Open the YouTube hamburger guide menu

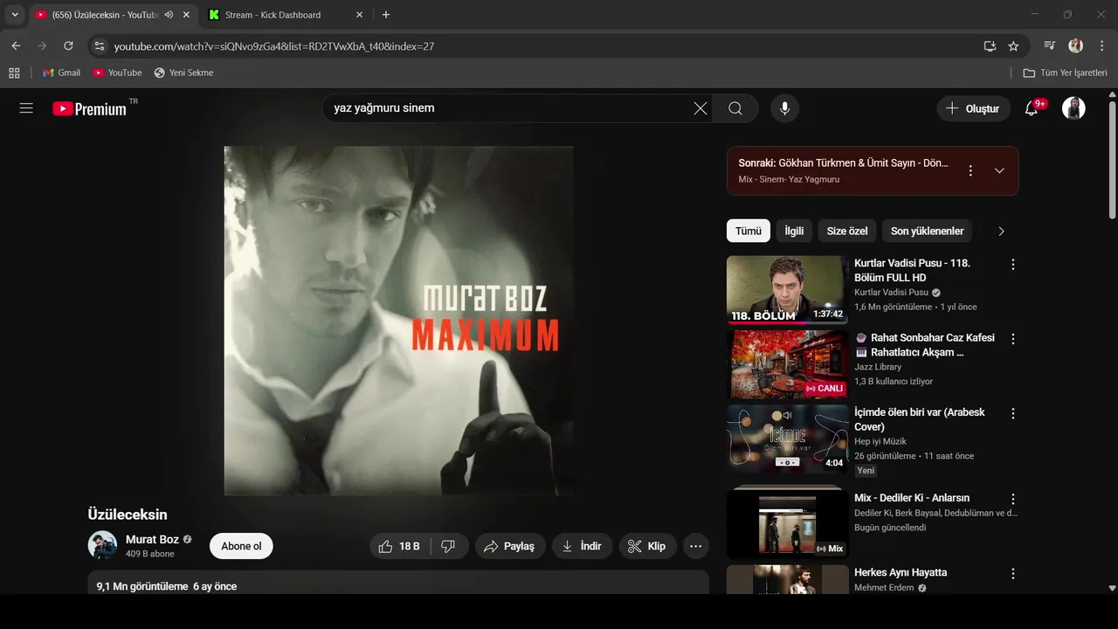(26, 108)
